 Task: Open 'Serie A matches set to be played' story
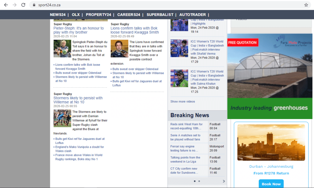(185, 137)
